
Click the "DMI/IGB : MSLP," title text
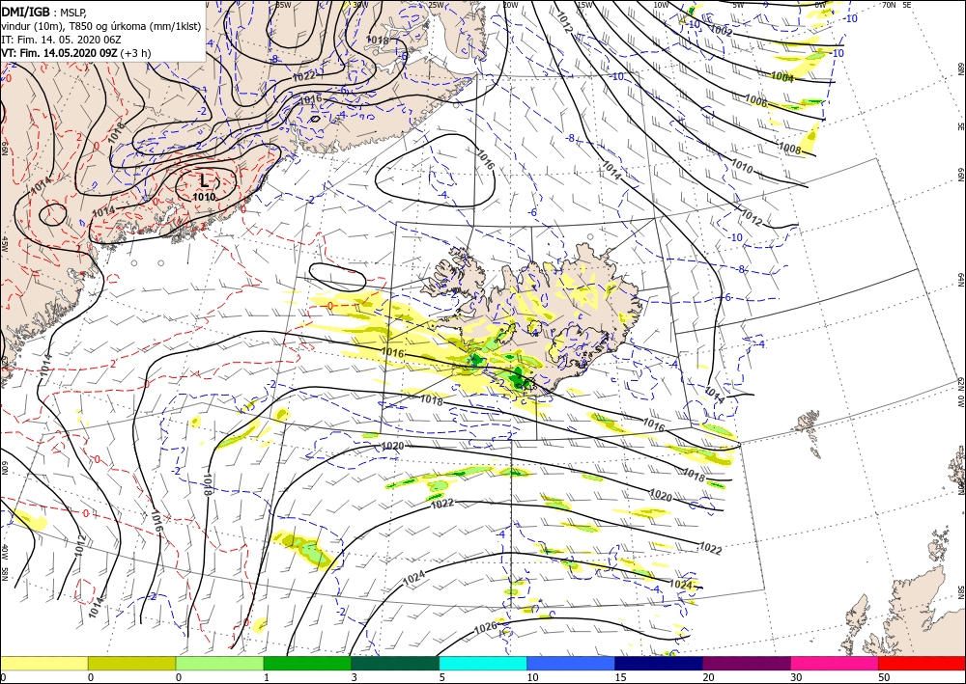click(x=43, y=11)
